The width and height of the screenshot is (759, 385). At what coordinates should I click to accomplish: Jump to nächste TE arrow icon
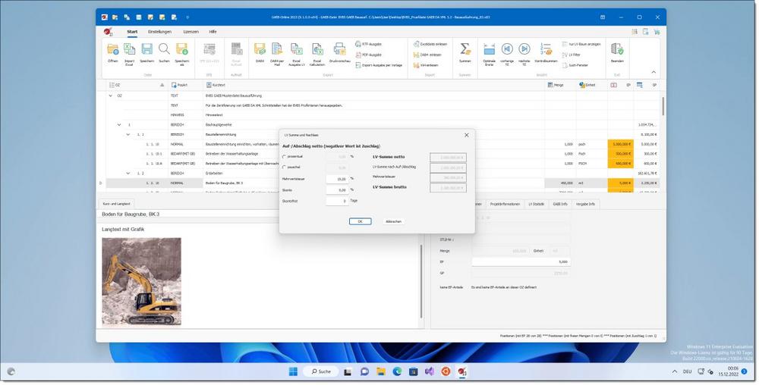click(526, 50)
